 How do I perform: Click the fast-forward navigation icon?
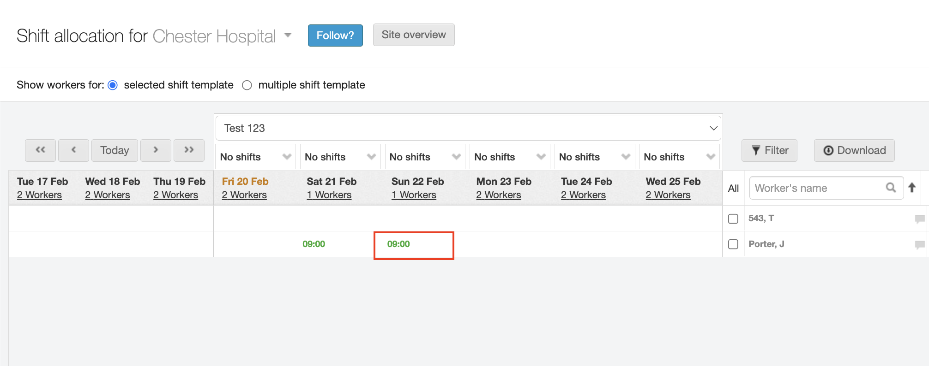click(189, 150)
